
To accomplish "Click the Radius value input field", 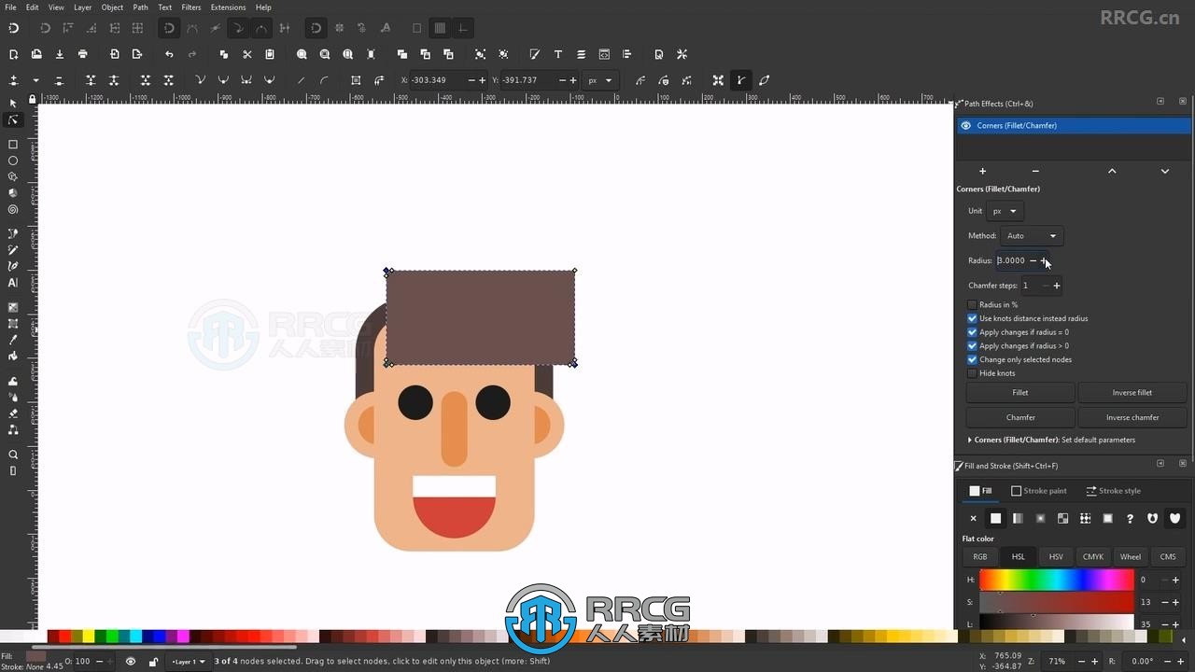I will click(1010, 260).
